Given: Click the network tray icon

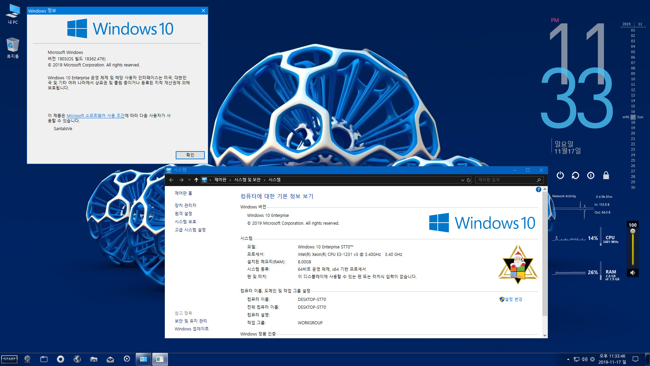Looking at the screenshot, I should point(576,359).
